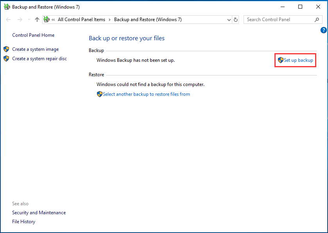Expand the double-chevron breadcrumb overflow
328x233 pixels.
53,19
